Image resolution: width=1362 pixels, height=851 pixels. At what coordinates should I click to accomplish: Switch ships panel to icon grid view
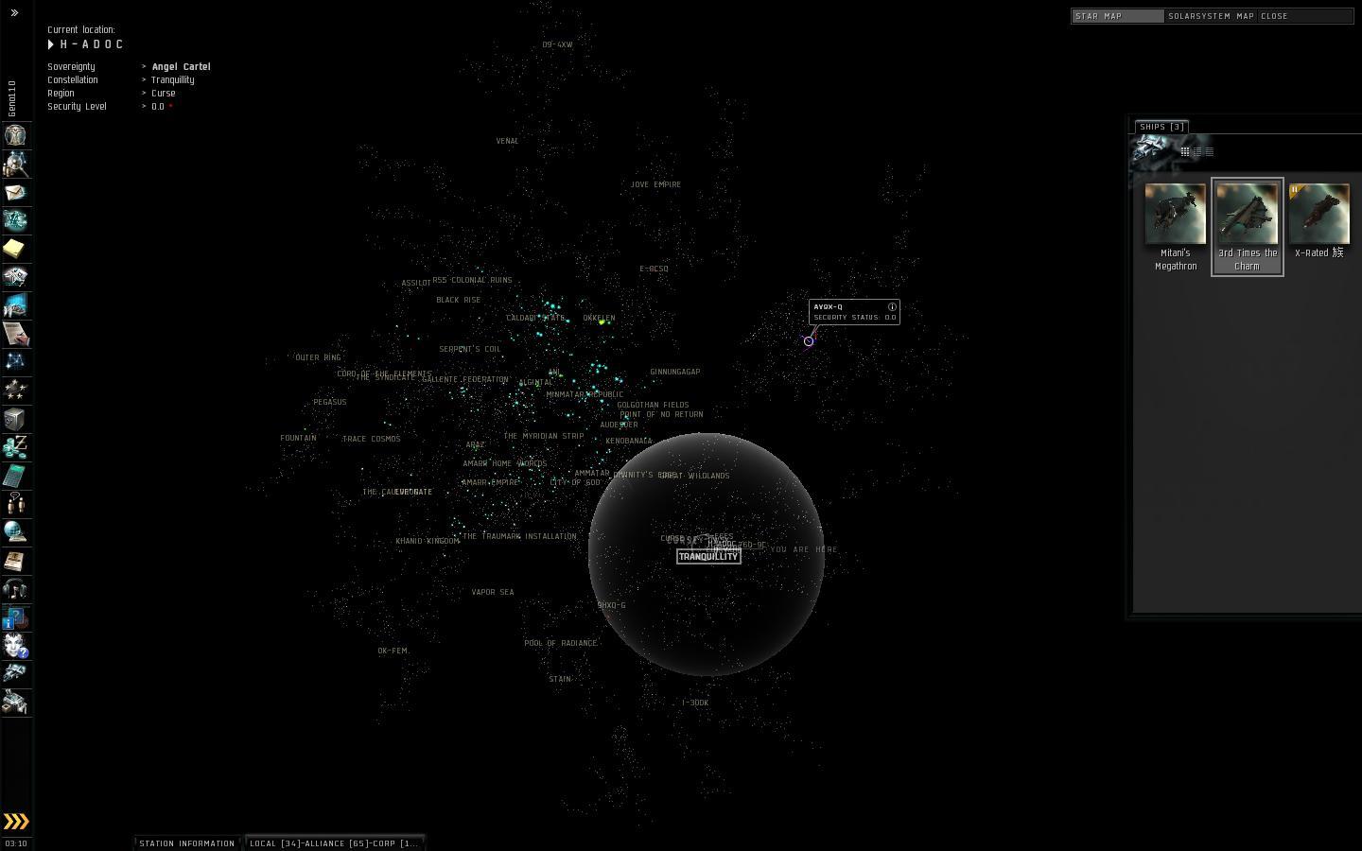[1184, 151]
